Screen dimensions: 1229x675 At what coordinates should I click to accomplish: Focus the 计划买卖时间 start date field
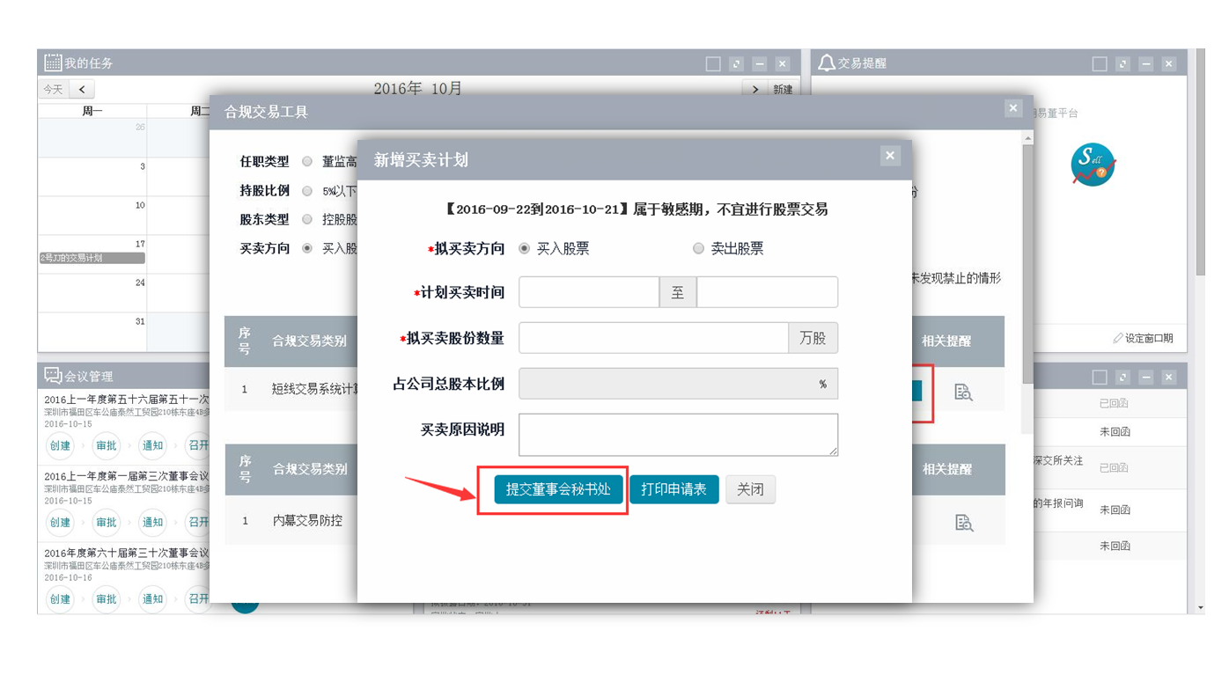coord(589,292)
